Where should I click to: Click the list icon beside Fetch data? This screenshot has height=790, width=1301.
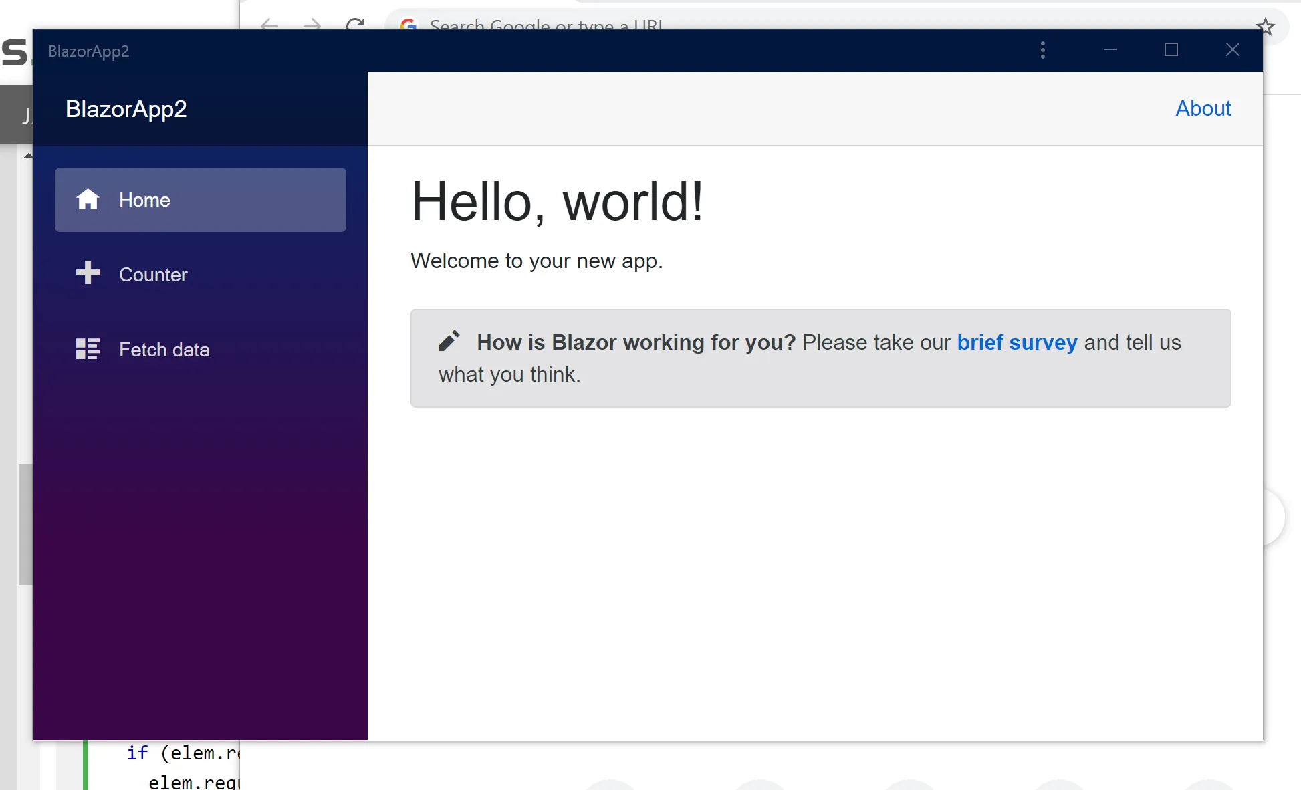tap(88, 349)
